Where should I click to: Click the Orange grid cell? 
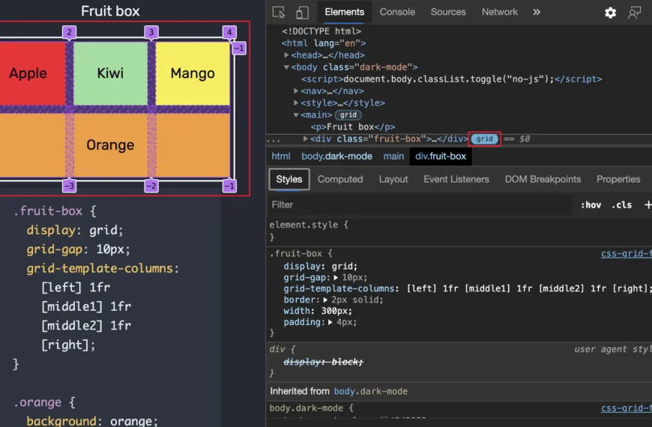pos(115,145)
